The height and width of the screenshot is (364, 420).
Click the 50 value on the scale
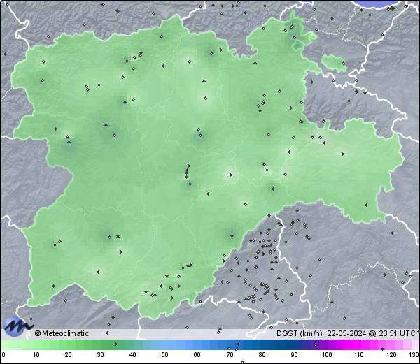point(164,355)
